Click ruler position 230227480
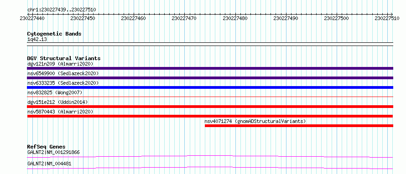Viewport: 406px width, 174px height. tap(235, 18)
